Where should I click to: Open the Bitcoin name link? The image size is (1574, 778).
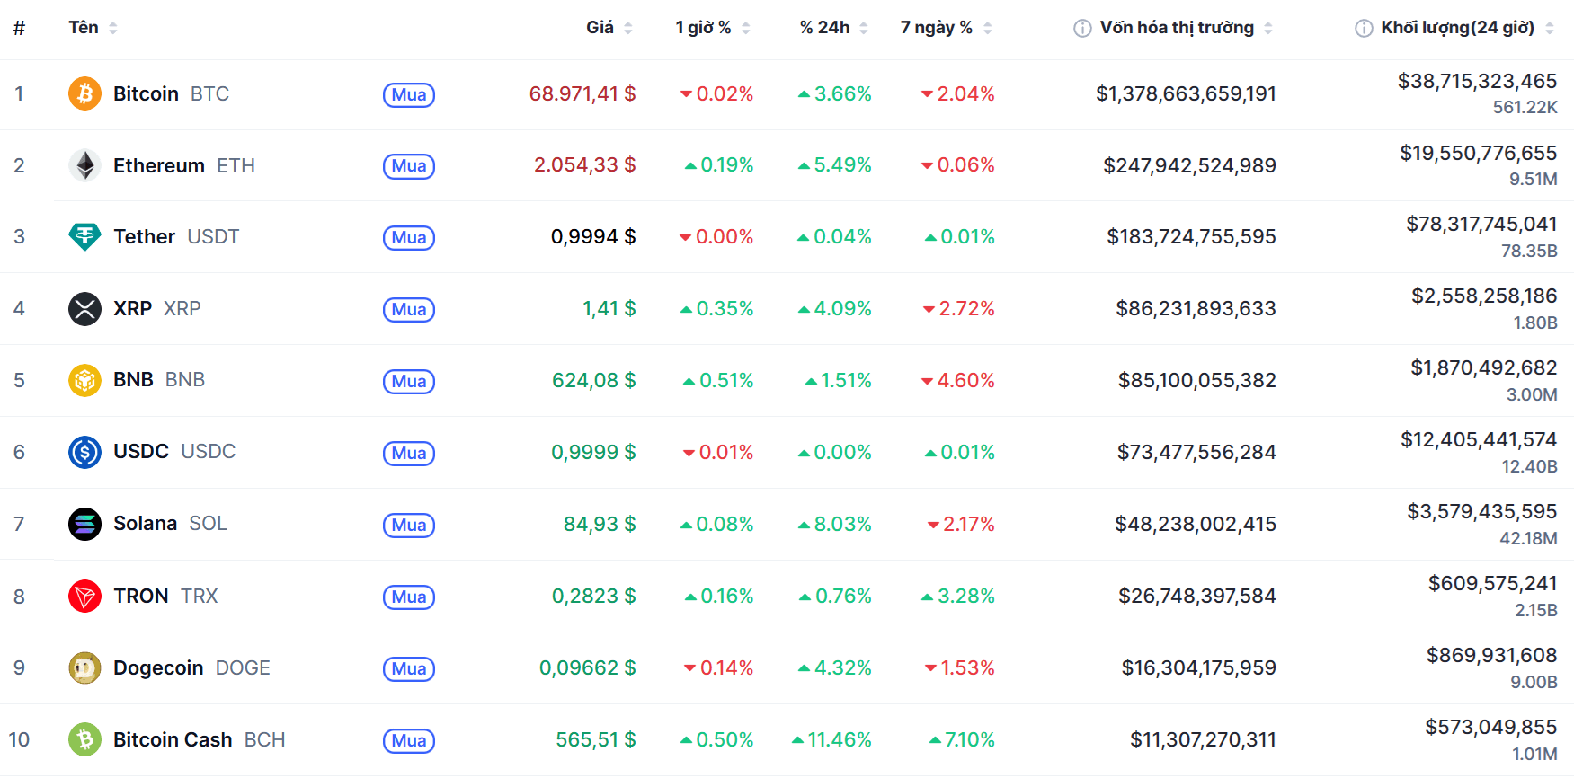pyautogui.click(x=146, y=93)
